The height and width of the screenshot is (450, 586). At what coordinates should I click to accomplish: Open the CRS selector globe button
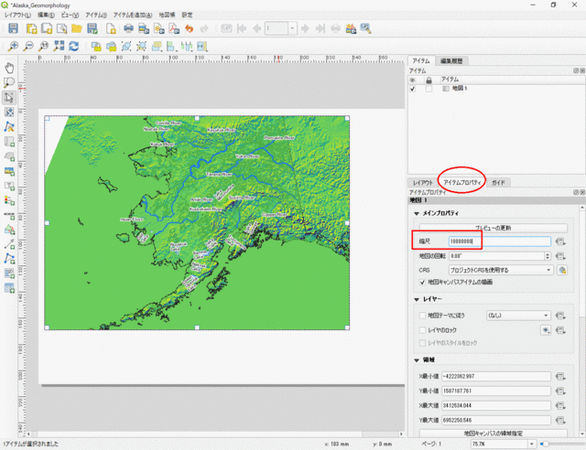click(562, 270)
